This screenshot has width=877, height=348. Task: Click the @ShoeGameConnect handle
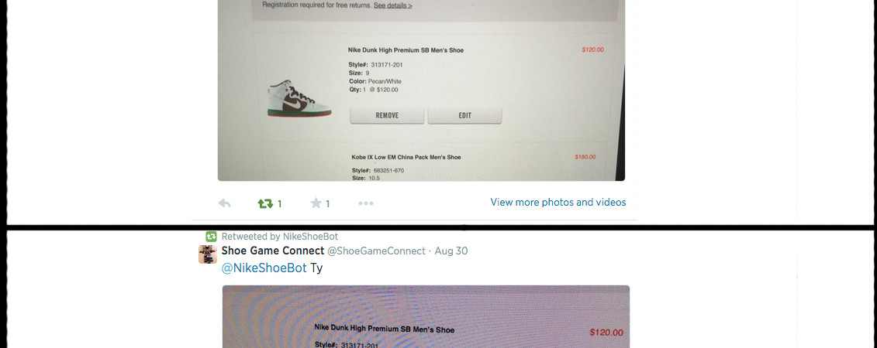click(376, 251)
